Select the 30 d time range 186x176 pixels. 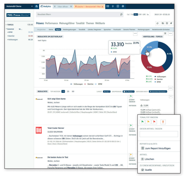[x=136, y=14]
